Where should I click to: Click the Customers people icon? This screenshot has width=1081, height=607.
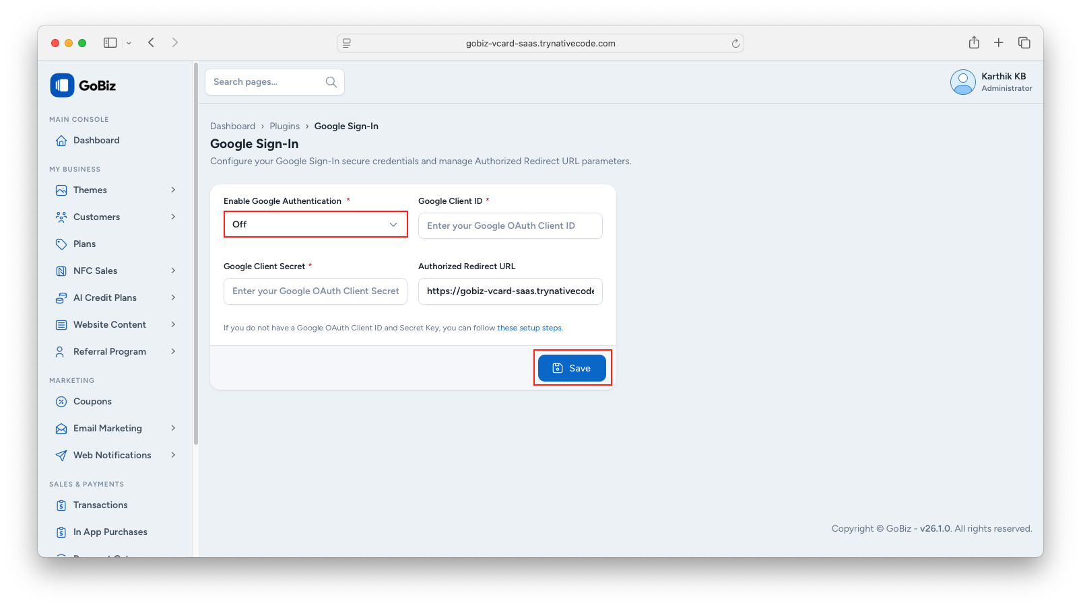[x=61, y=217]
